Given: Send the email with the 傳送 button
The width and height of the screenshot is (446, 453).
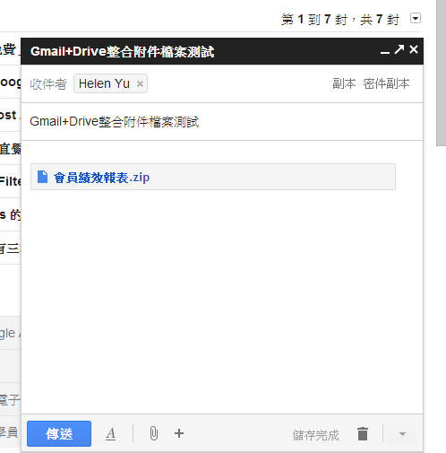Looking at the screenshot, I should (x=59, y=433).
